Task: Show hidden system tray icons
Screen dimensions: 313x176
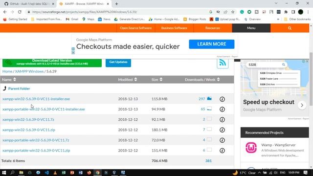Action: tap(259, 173)
